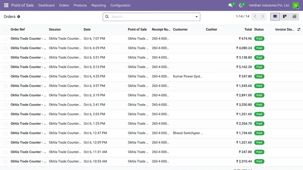
Task: Click the Oct 6, 11:31 AM date cell
Action: [x=95, y=152]
